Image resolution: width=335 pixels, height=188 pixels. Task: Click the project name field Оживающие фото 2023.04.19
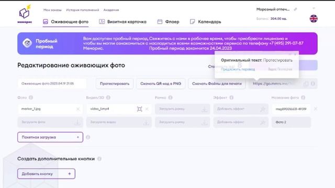point(52,84)
